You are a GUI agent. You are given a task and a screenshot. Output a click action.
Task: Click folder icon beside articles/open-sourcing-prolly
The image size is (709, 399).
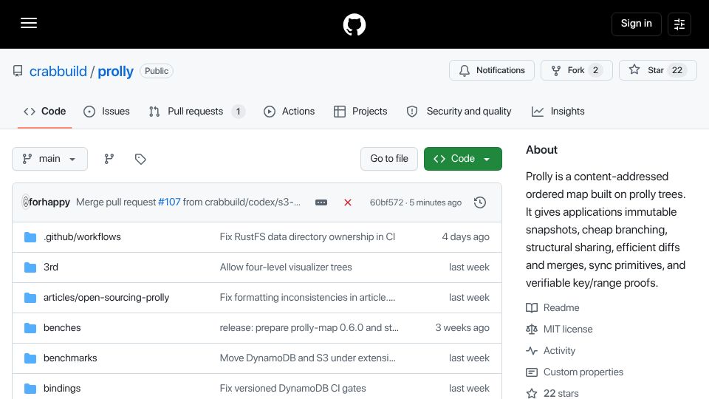click(30, 298)
